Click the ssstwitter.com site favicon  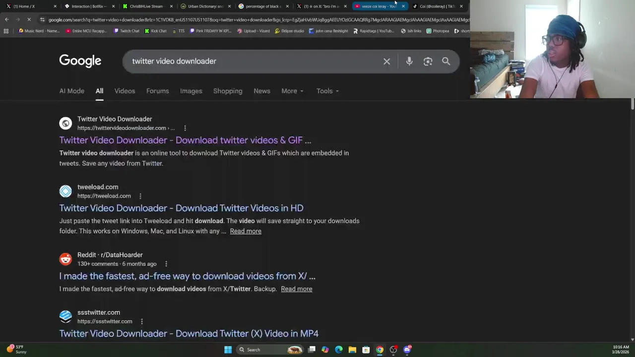[65, 316]
